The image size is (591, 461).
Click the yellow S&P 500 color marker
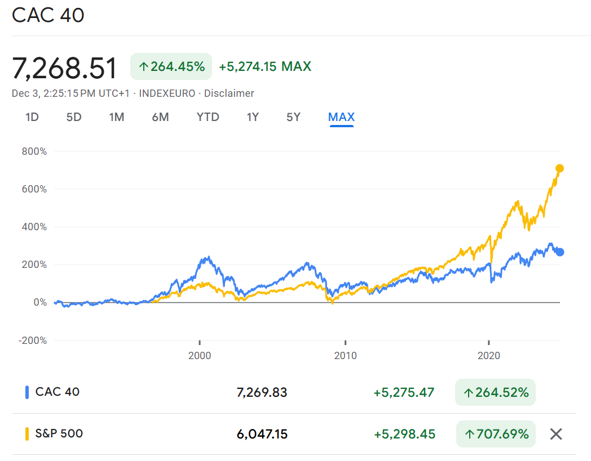click(x=27, y=434)
